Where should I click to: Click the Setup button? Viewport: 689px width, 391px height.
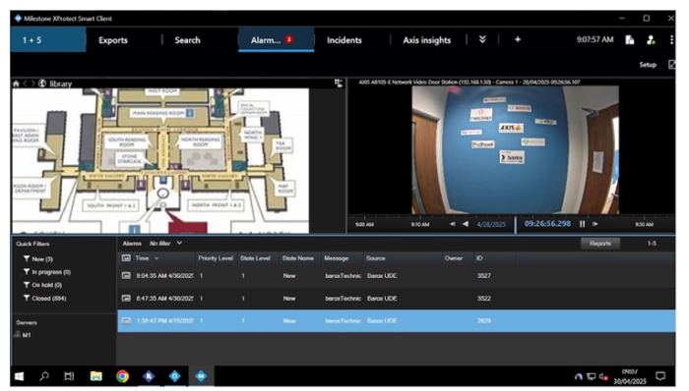[648, 65]
